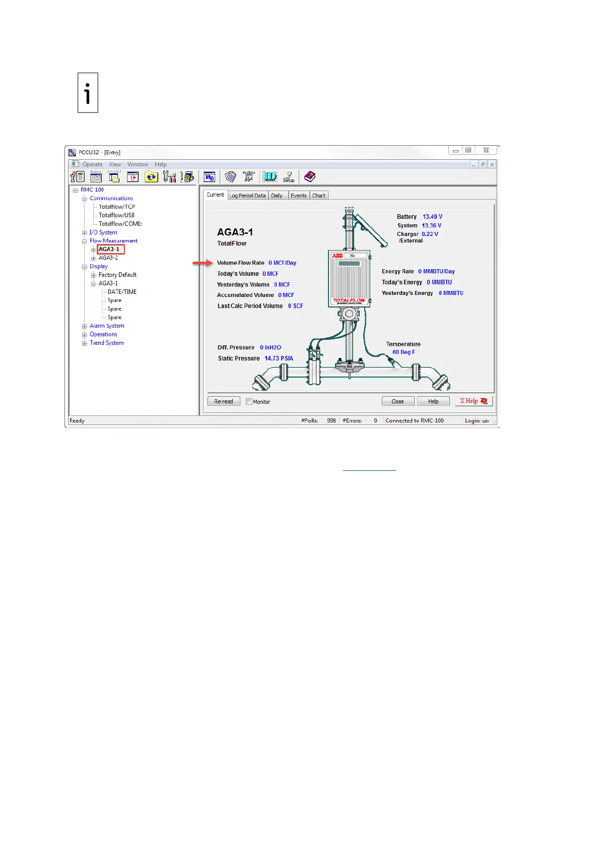Click the System voltage value 13.36 V
Screen dimensions: 600x849
(x=432, y=225)
